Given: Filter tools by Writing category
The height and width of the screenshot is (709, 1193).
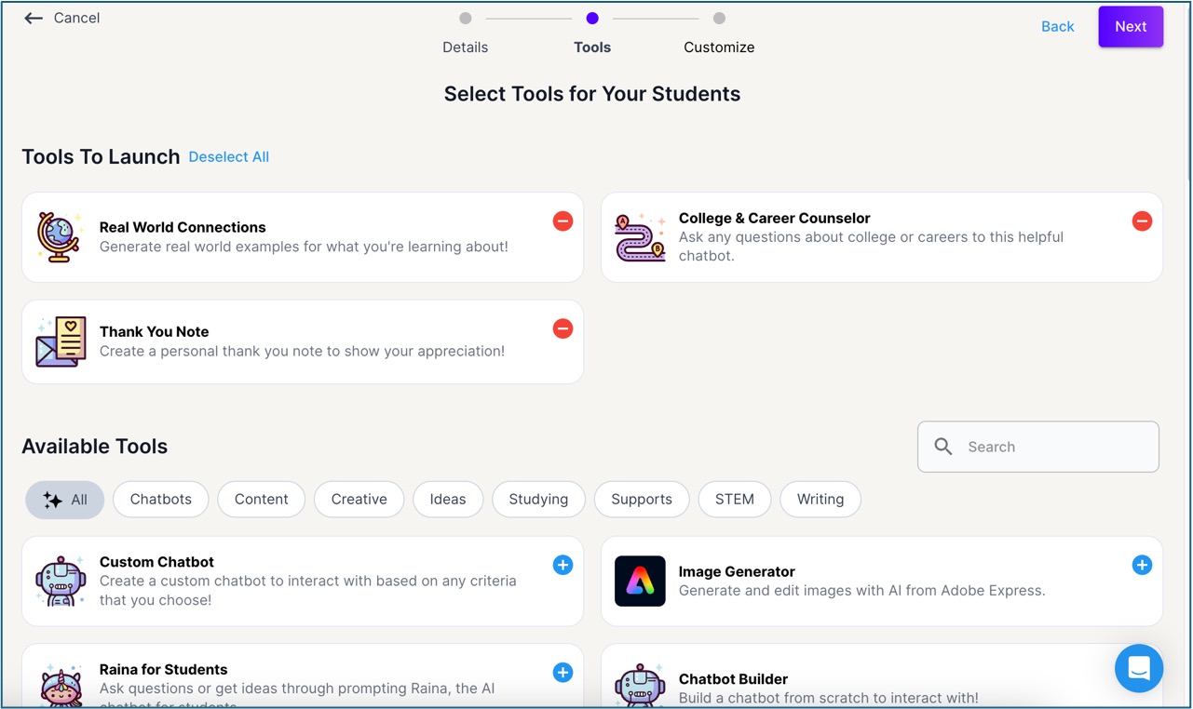Looking at the screenshot, I should pyautogui.click(x=820, y=500).
